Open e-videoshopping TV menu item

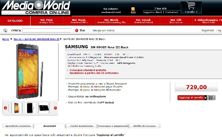207,21
